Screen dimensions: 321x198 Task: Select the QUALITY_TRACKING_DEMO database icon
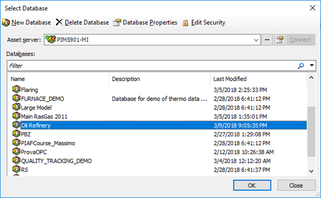[16, 160]
